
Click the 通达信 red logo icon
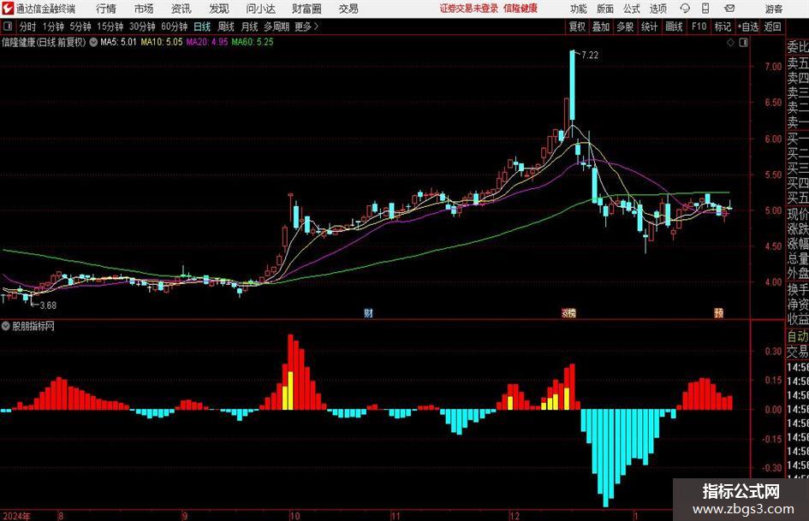(7, 9)
